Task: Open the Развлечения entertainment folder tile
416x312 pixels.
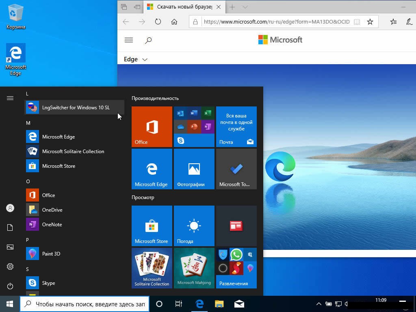Action: click(236, 268)
